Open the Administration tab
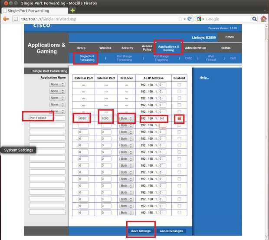The width and height of the screenshot is (269, 240). [x=195, y=48]
